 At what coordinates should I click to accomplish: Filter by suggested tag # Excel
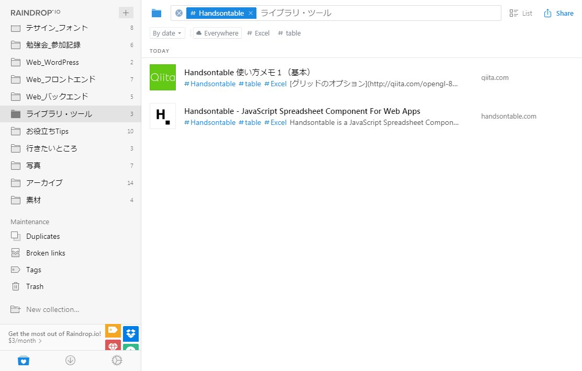[259, 33]
